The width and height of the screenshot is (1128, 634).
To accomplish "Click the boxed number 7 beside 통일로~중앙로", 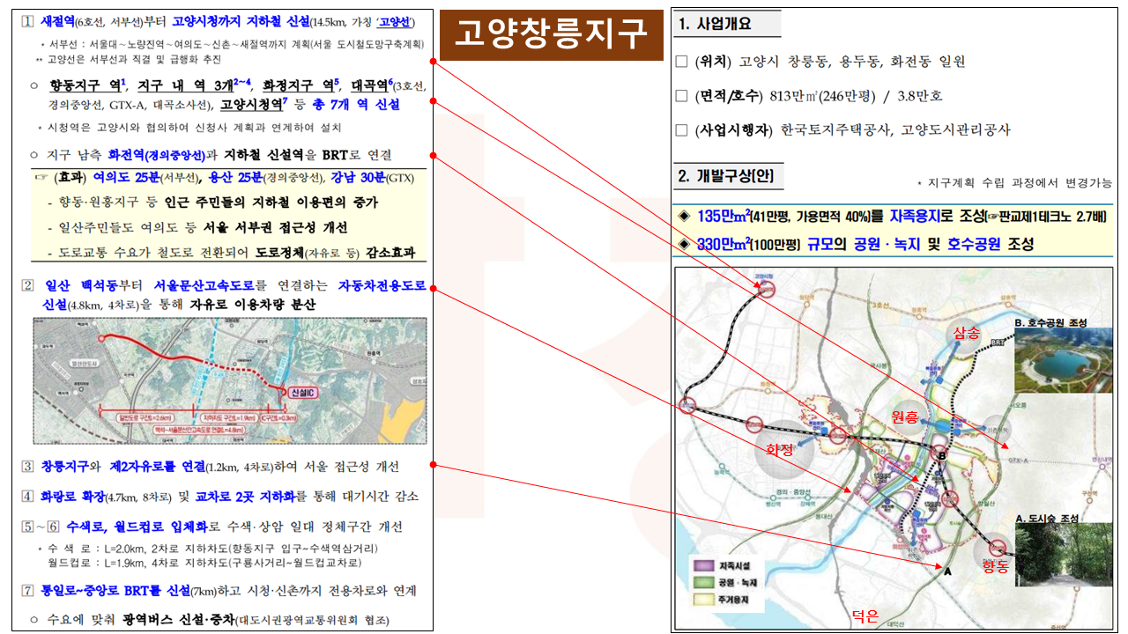I will 27,590.
